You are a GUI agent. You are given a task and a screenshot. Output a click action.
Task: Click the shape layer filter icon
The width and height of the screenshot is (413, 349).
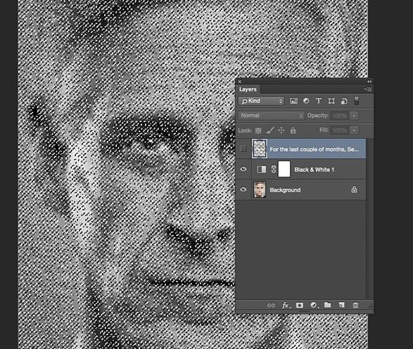(x=331, y=101)
